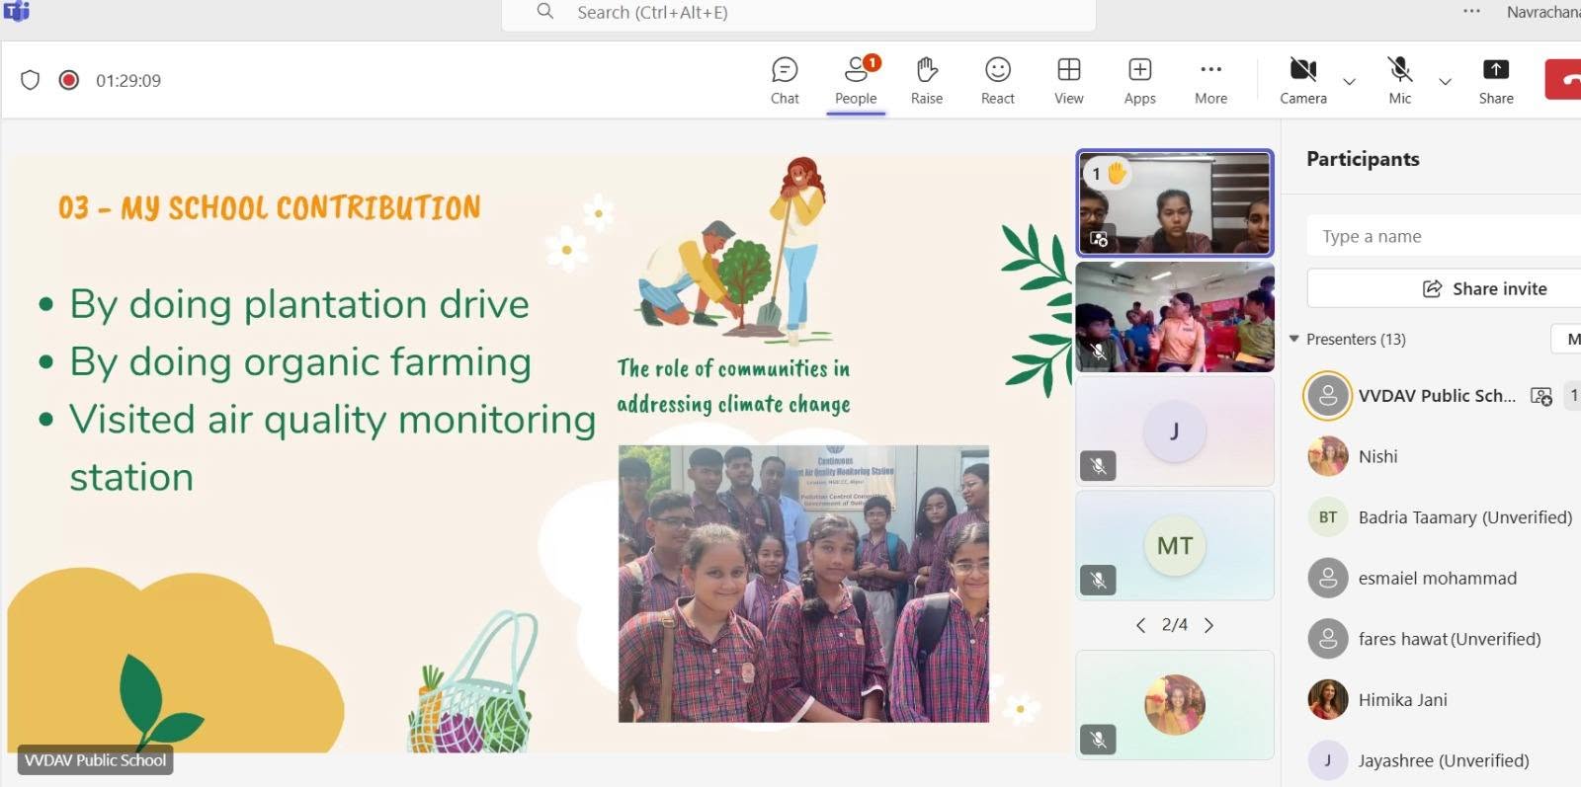Go to the next video page
Image resolution: width=1581 pixels, height=787 pixels.
pyautogui.click(x=1208, y=625)
